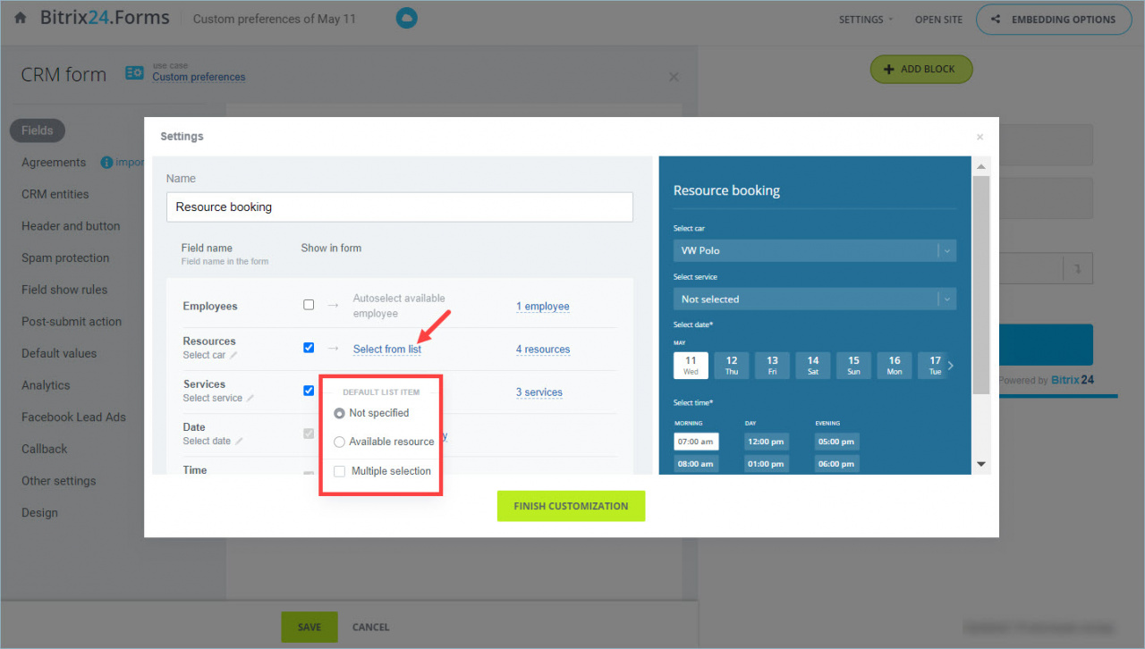The height and width of the screenshot is (649, 1145).
Task: Toggle the Resources show-in-form checkbox
Action: [x=309, y=348]
